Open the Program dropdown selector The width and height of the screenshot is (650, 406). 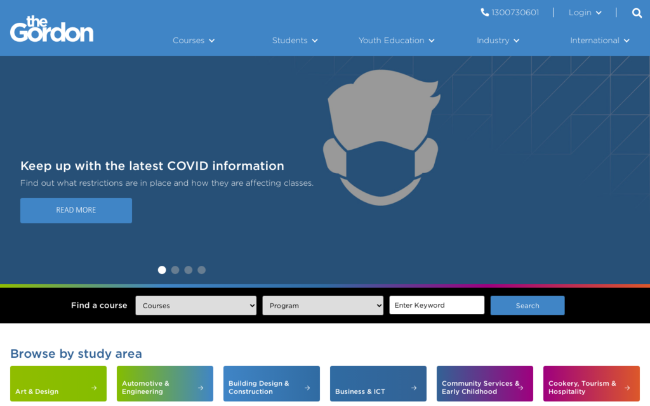click(x=322, y=306)
